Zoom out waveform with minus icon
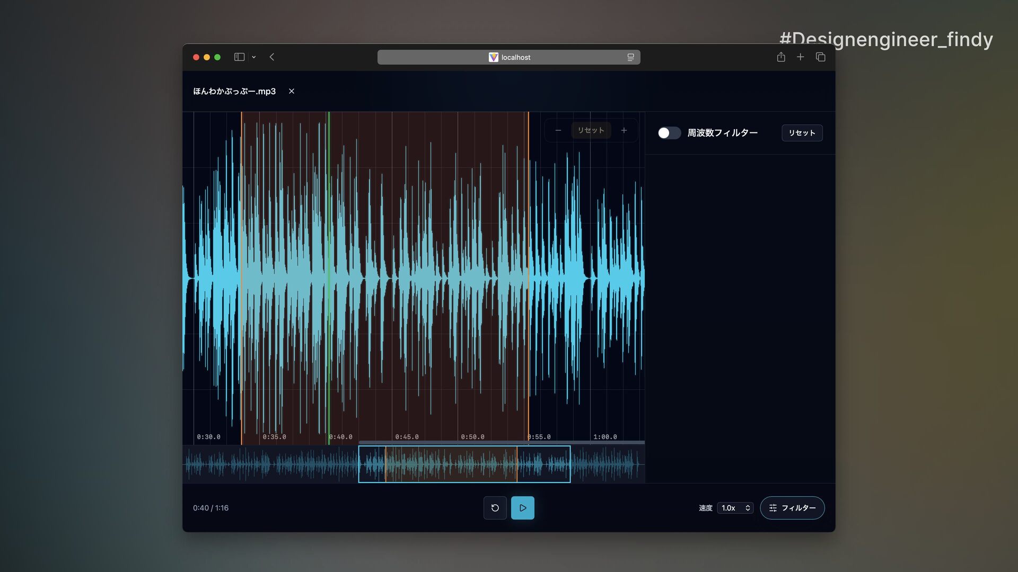Viewport: 1018px width, 572px height. (x=558, y=130)
